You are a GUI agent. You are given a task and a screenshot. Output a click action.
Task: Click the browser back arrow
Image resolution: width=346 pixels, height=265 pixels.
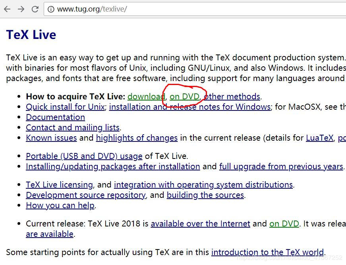point(7,9)
